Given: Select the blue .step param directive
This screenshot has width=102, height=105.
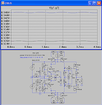Looking at the screenshot, I should click(31, 57).
